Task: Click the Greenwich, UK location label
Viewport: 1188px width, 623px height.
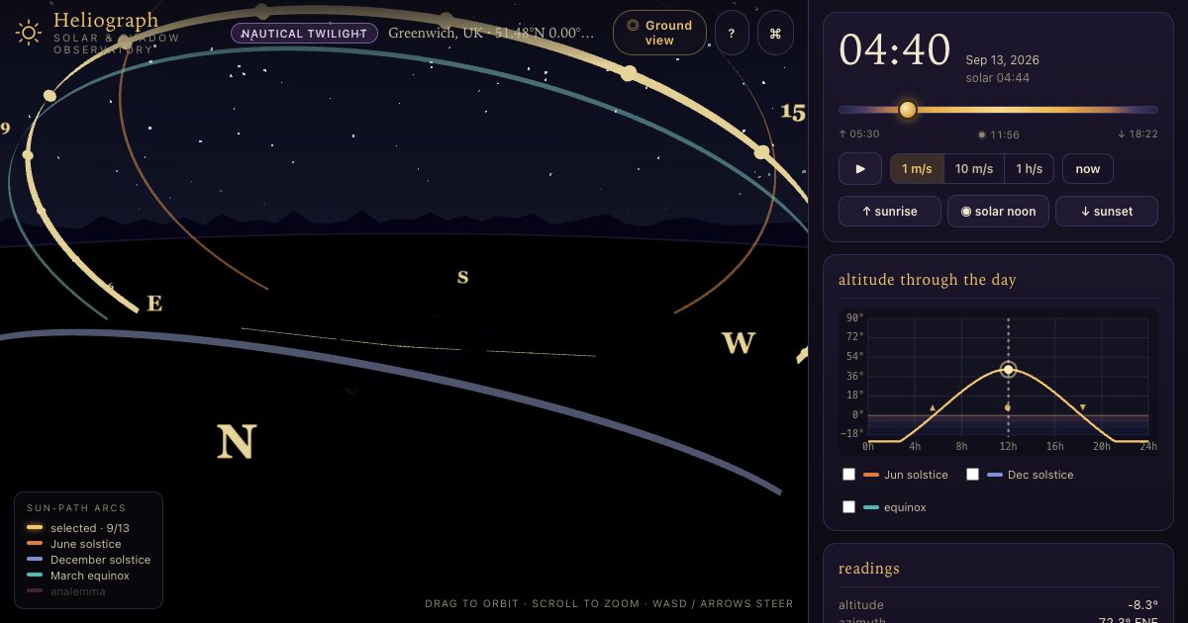Action: click(491, 33)
